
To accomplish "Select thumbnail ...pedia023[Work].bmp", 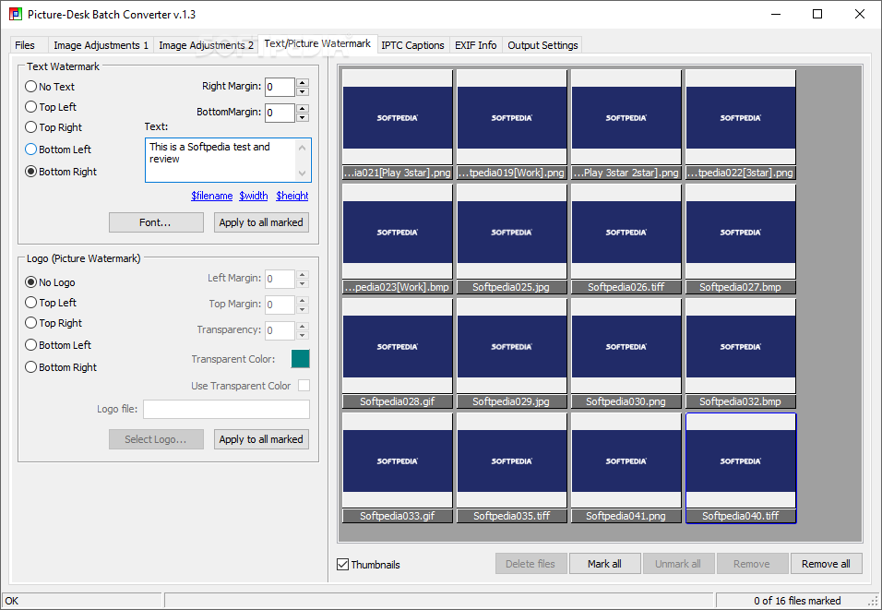I will (x=398, y=239).
